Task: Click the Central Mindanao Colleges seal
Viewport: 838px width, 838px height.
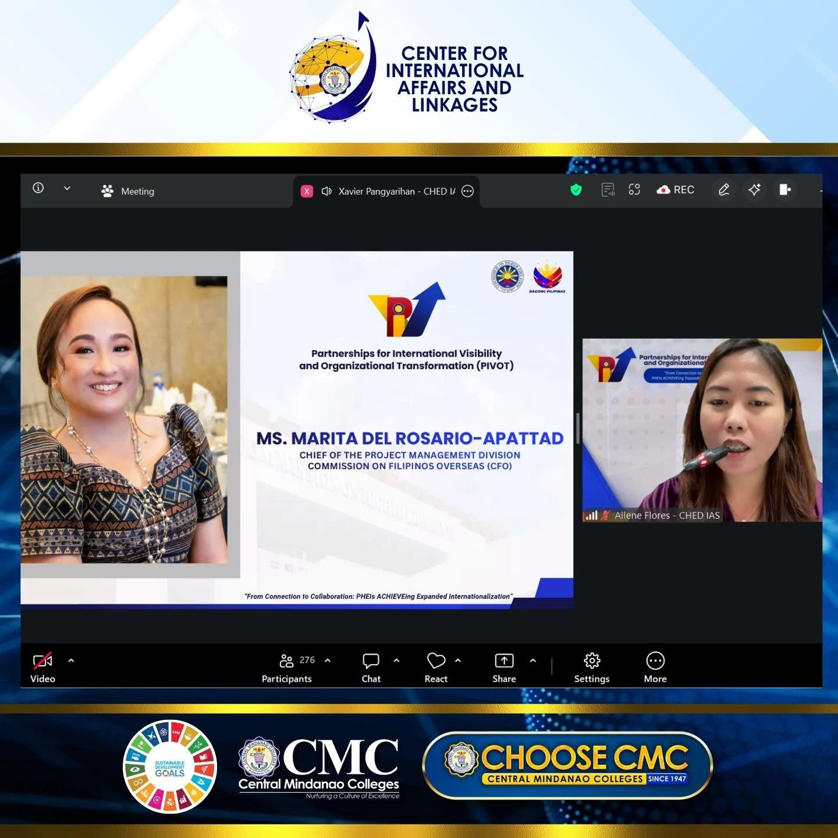Action: coord(258,758)
